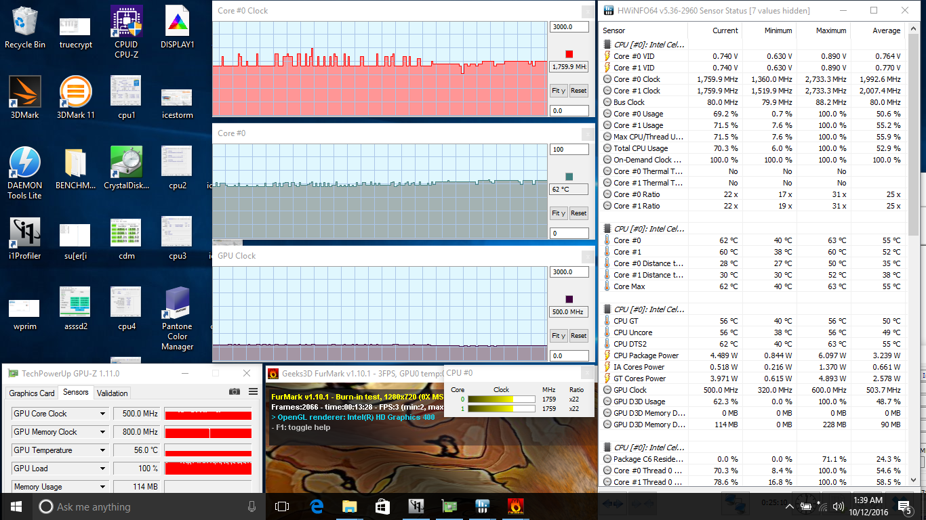Select the GPU D3D Usage sensor row
Viewport: 926px width, 520px height.
pos(752,402)
